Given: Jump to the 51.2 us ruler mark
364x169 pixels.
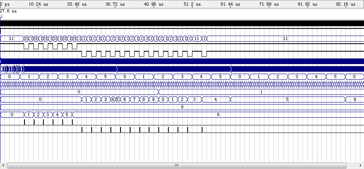Looking at the screenshot, I should pos(192,4).
